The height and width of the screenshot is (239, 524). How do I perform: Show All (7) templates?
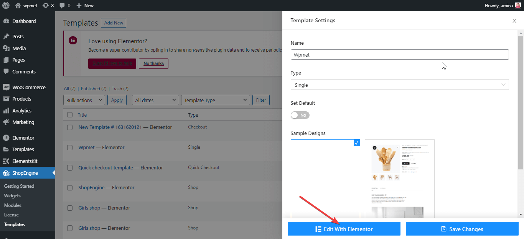pos(70,89)
